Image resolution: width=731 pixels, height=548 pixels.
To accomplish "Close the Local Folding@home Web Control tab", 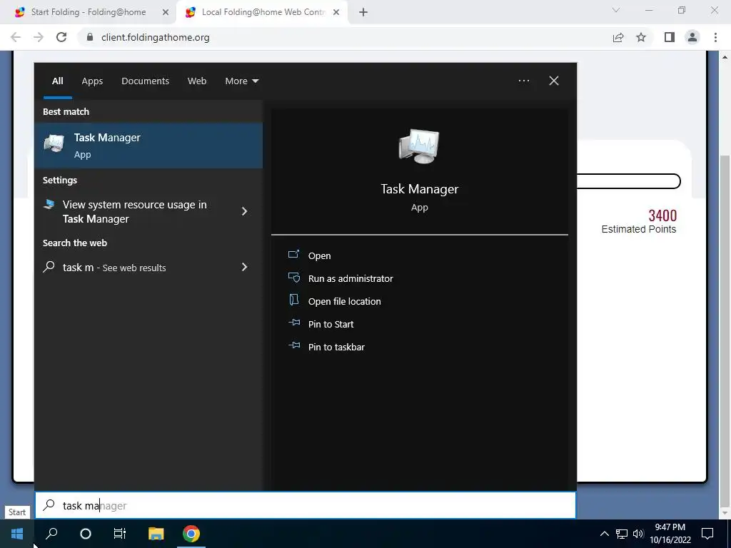I will coord(336,13).
